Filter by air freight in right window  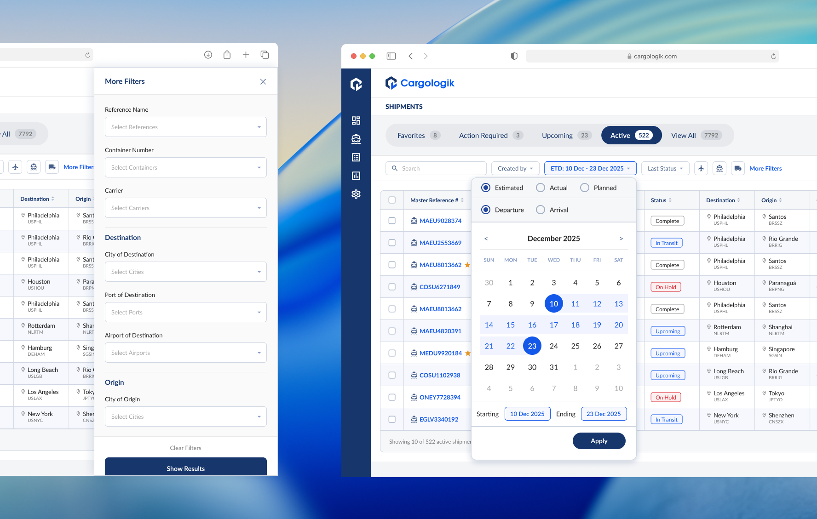pyautogui.click(x=701, y=168)
